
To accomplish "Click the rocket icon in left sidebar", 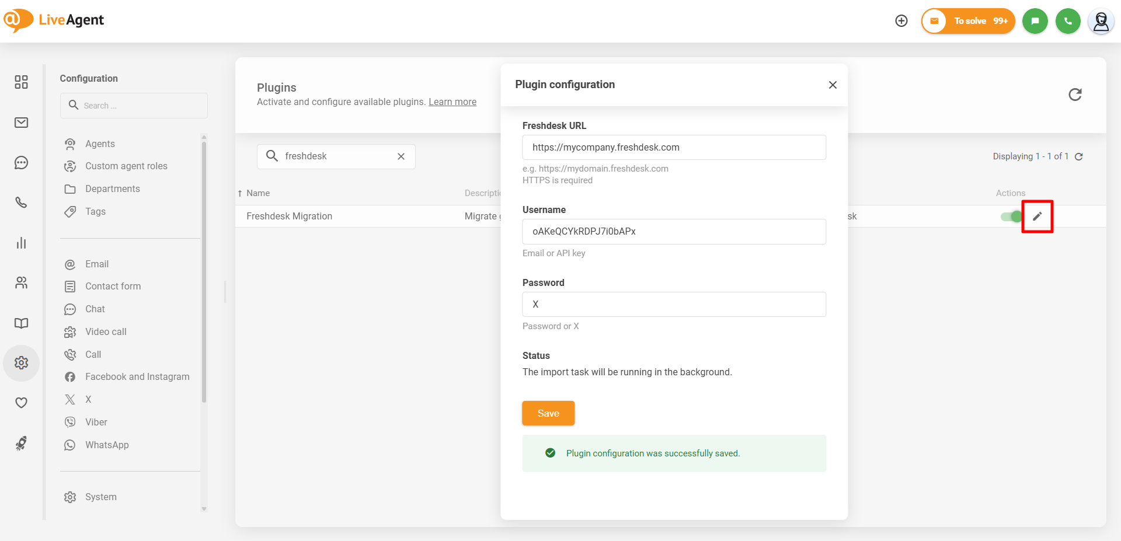I will 22,444.
